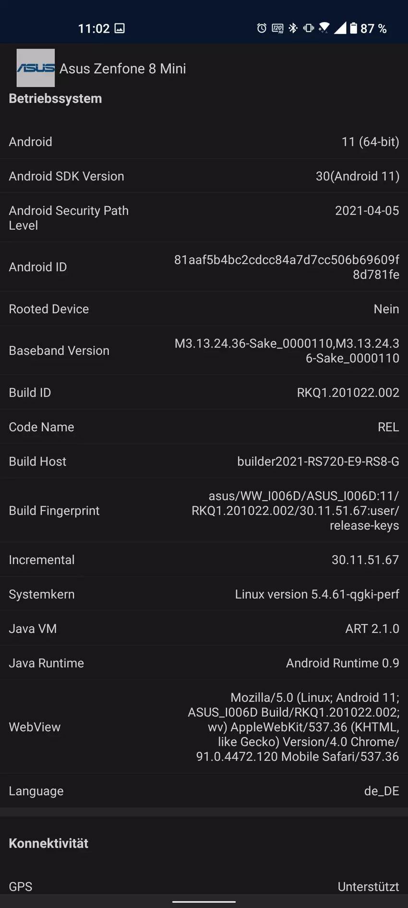Select the Android ID row
The image size is (408, 908).
204,267
